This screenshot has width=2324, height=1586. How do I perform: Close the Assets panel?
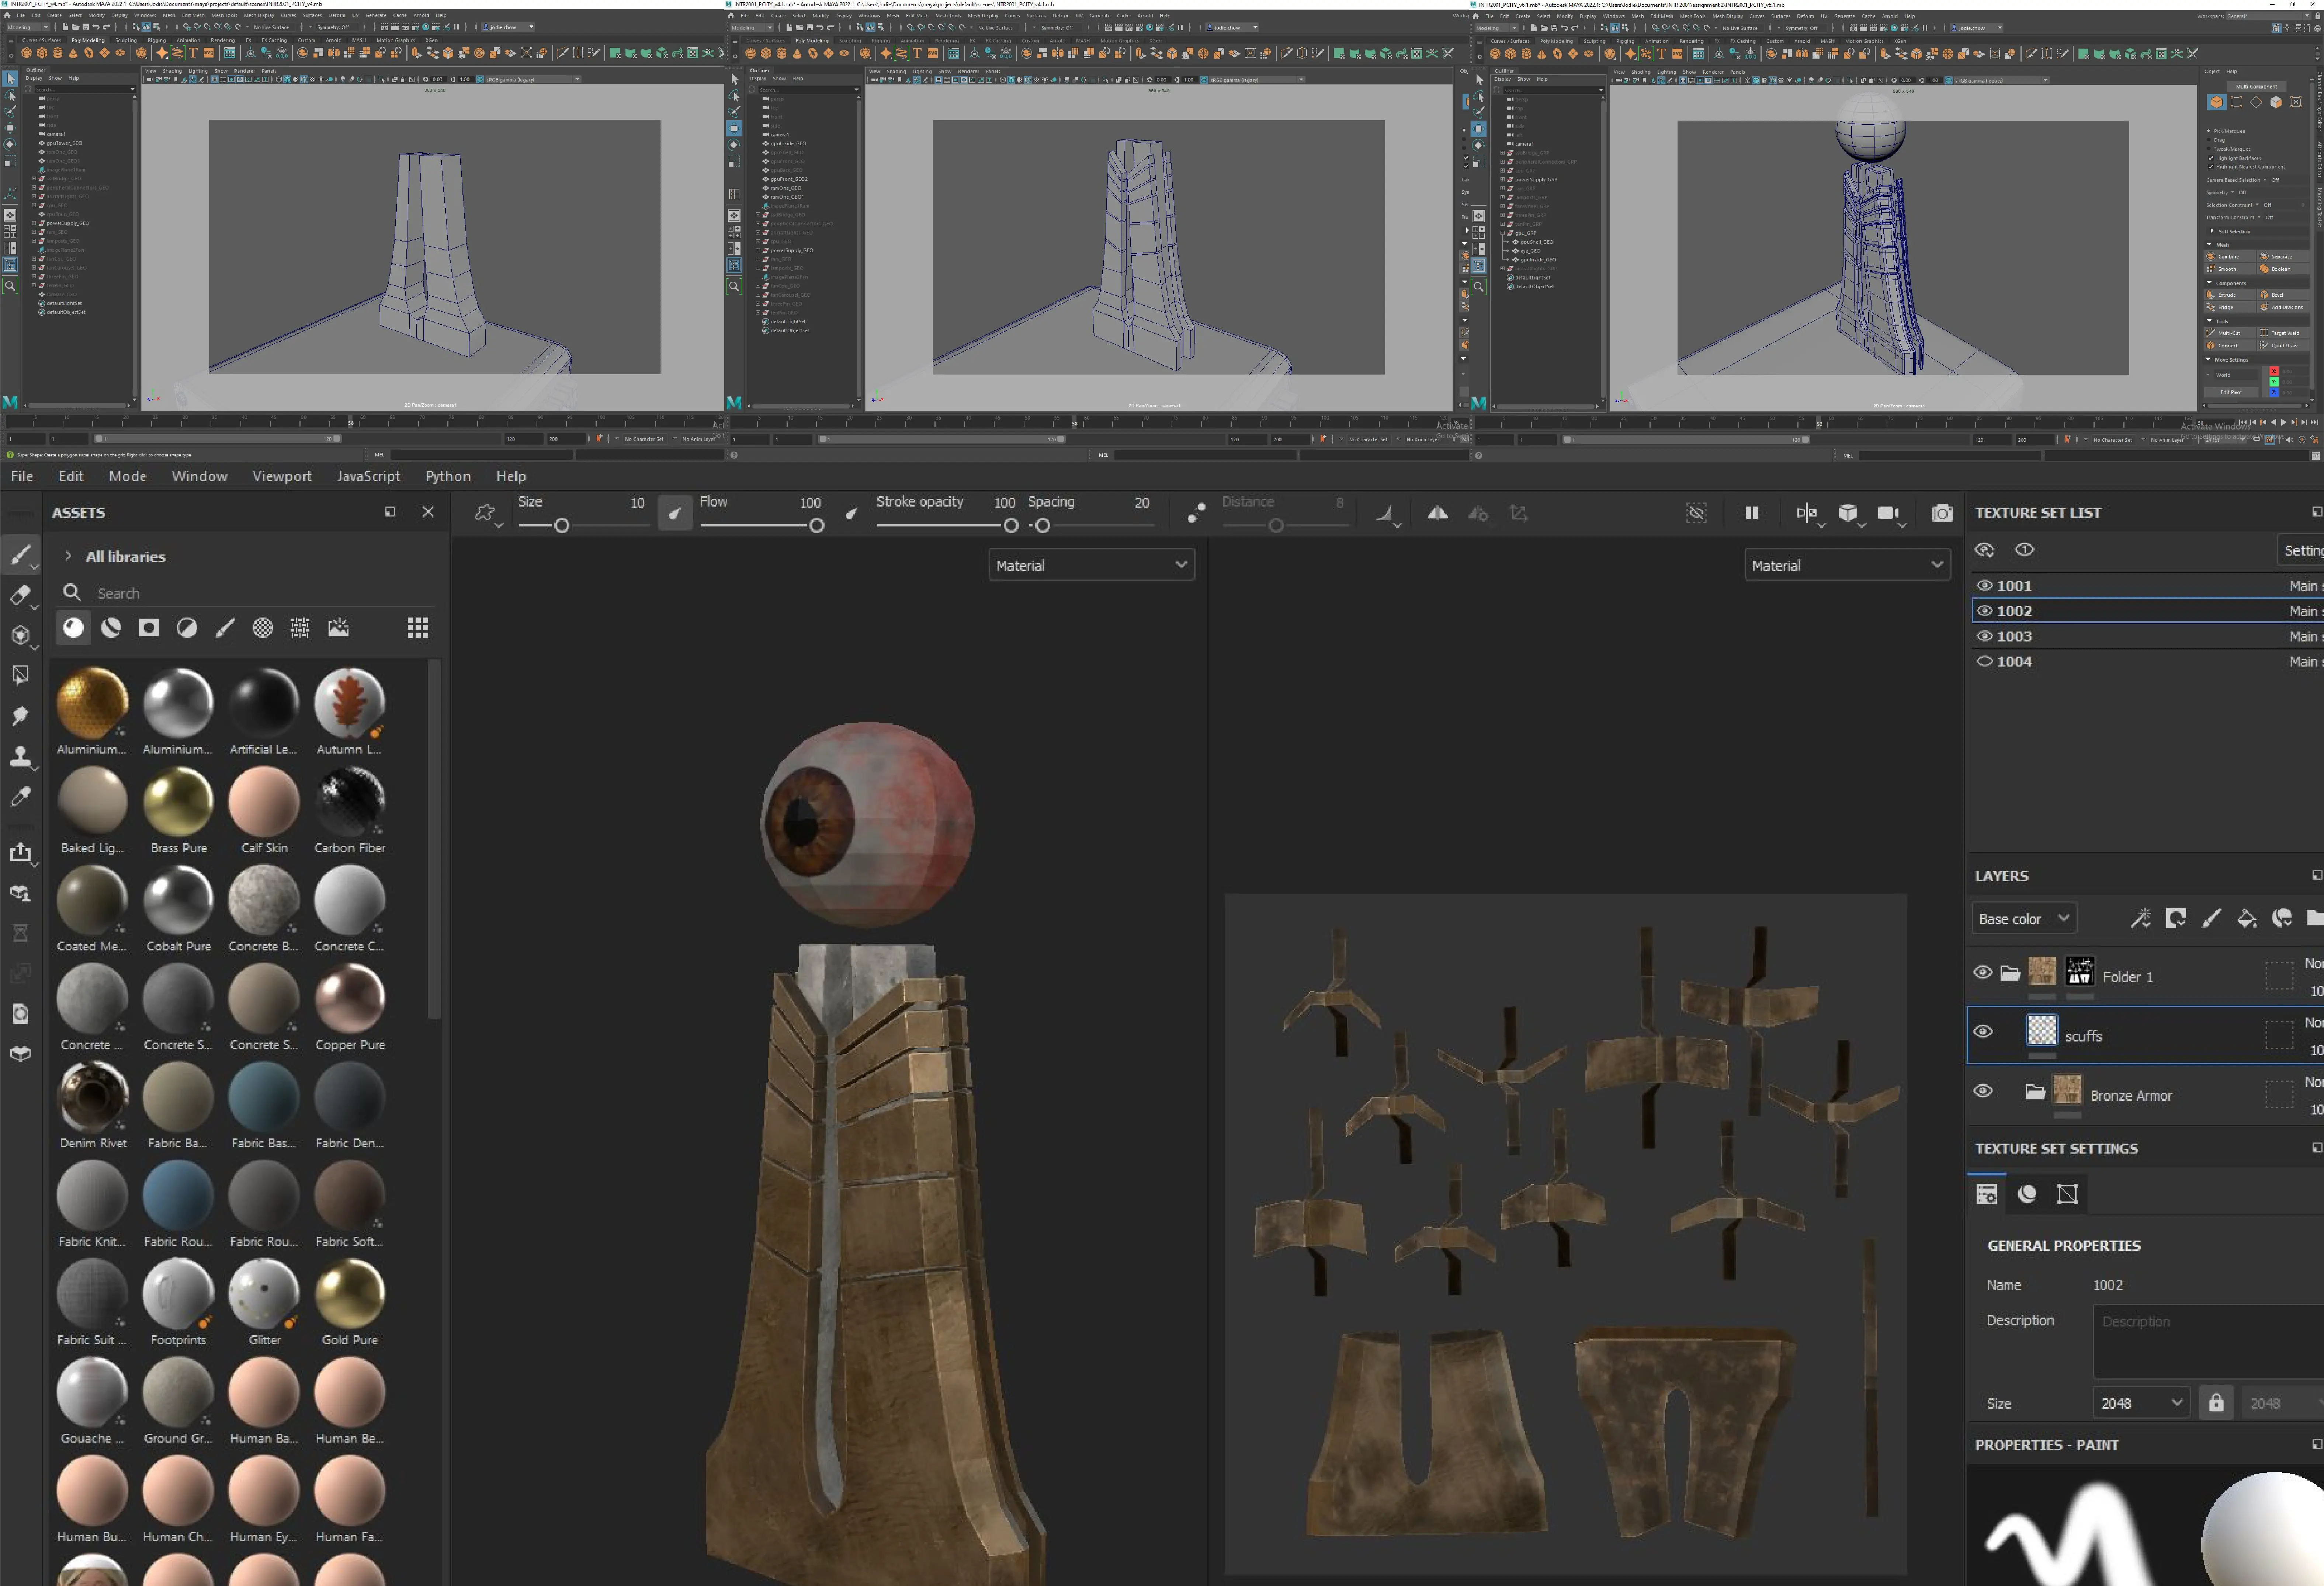point(428,512)
